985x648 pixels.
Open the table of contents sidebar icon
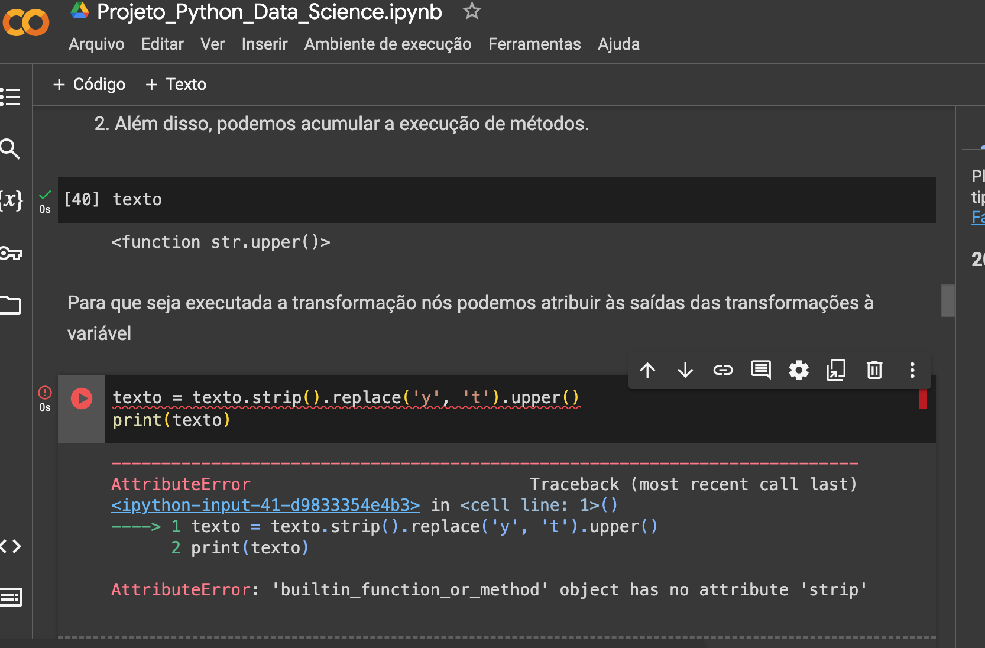(11, 97)
